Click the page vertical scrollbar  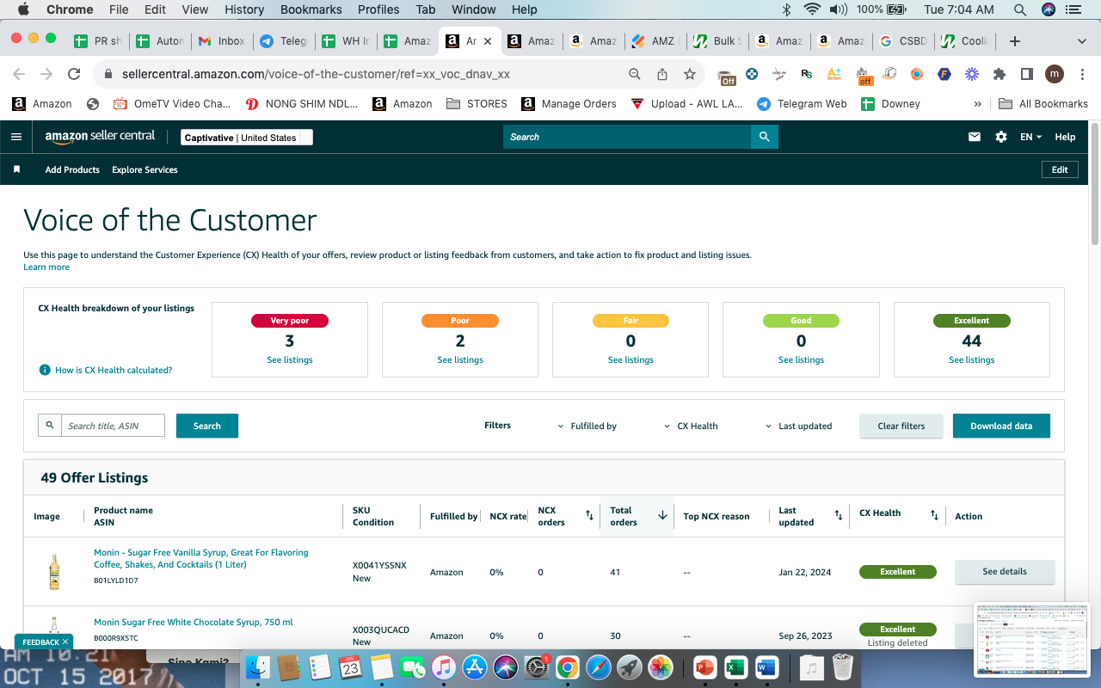[x=1094, y=185]
